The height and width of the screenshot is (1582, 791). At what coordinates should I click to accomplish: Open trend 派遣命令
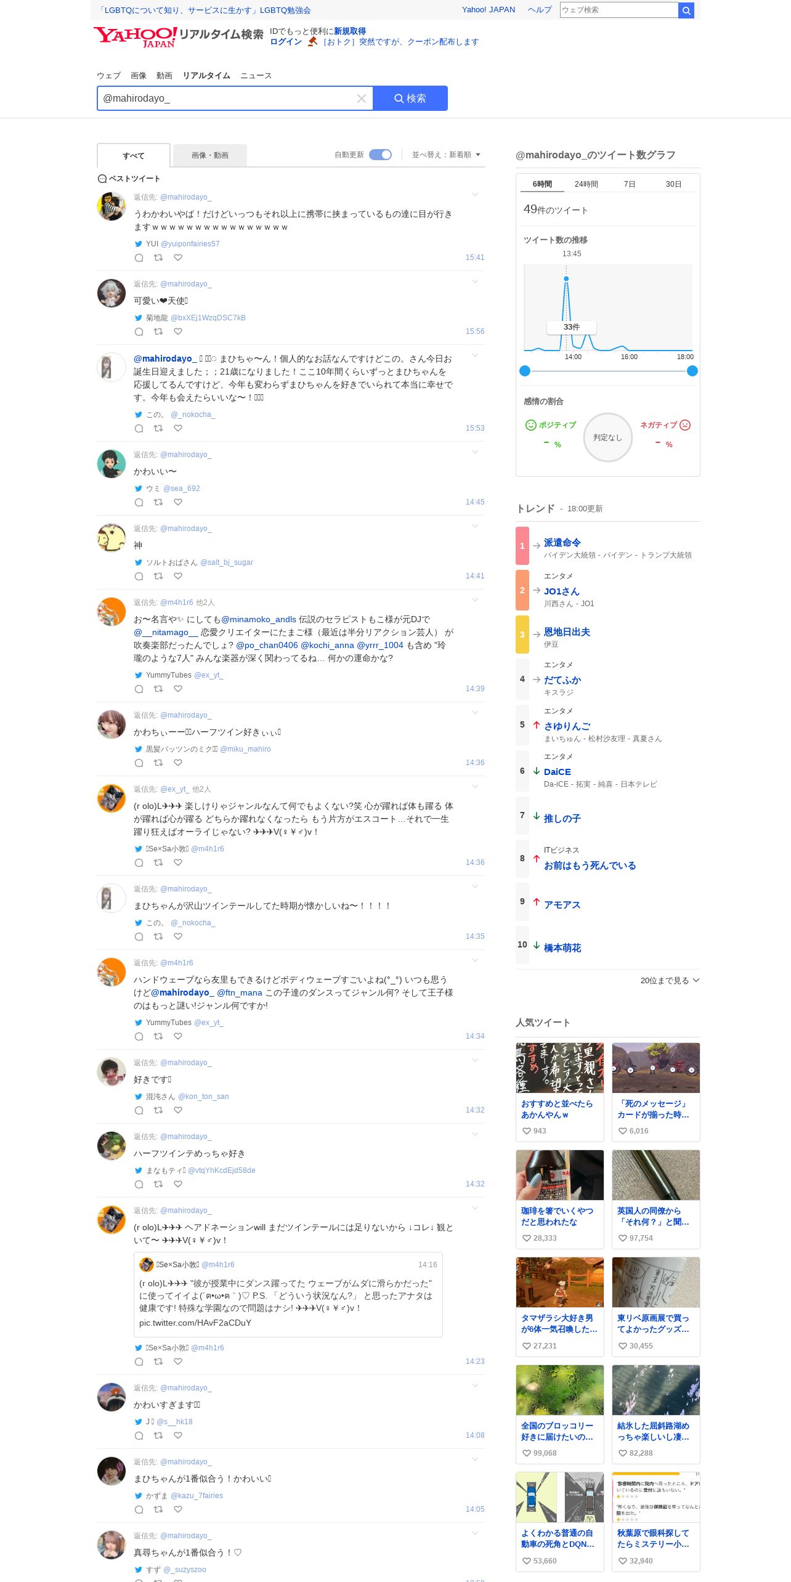pyautogui.click(x=562, y=543)
